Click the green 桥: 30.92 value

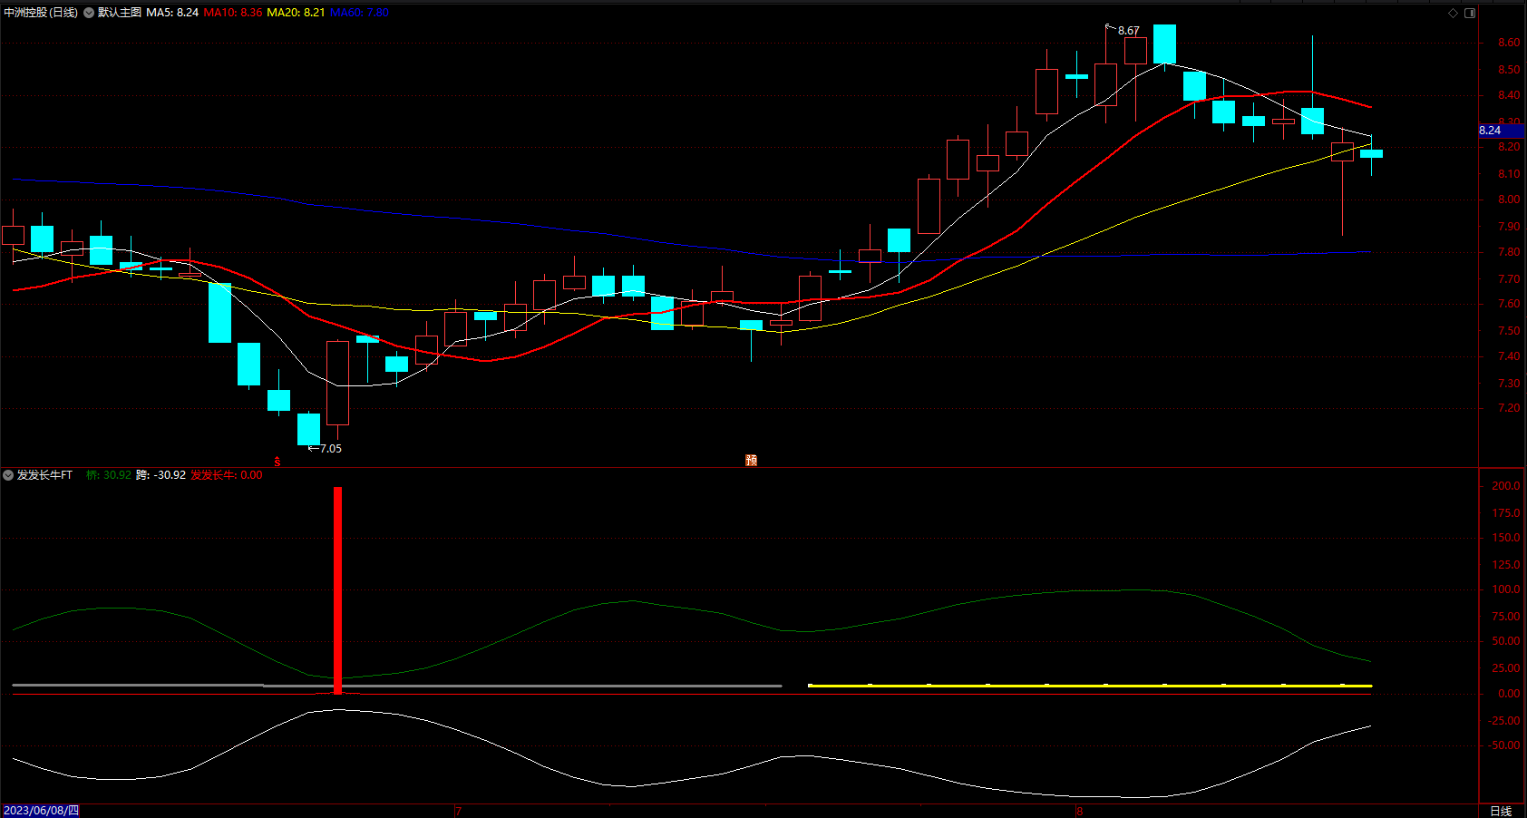[109, 475]
